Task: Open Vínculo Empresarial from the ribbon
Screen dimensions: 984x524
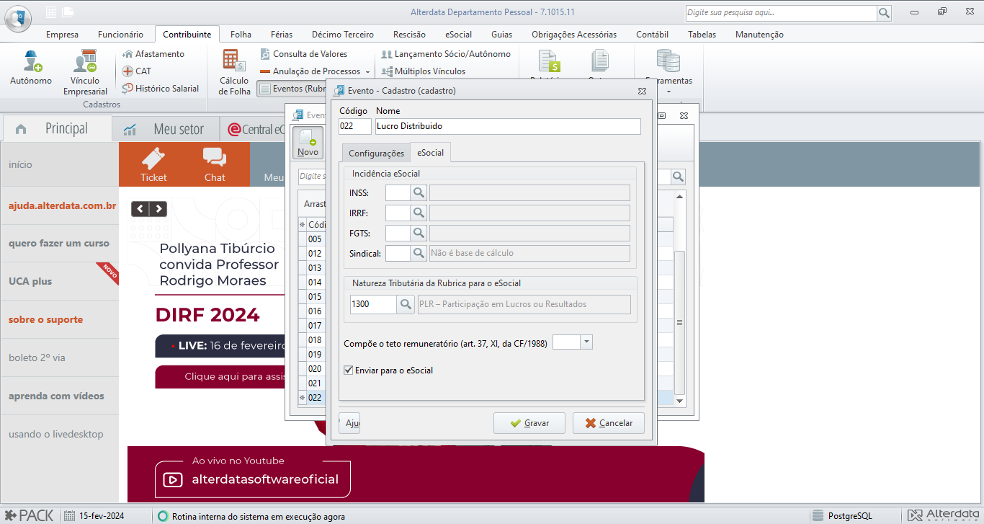Action: tap(85, 73)
